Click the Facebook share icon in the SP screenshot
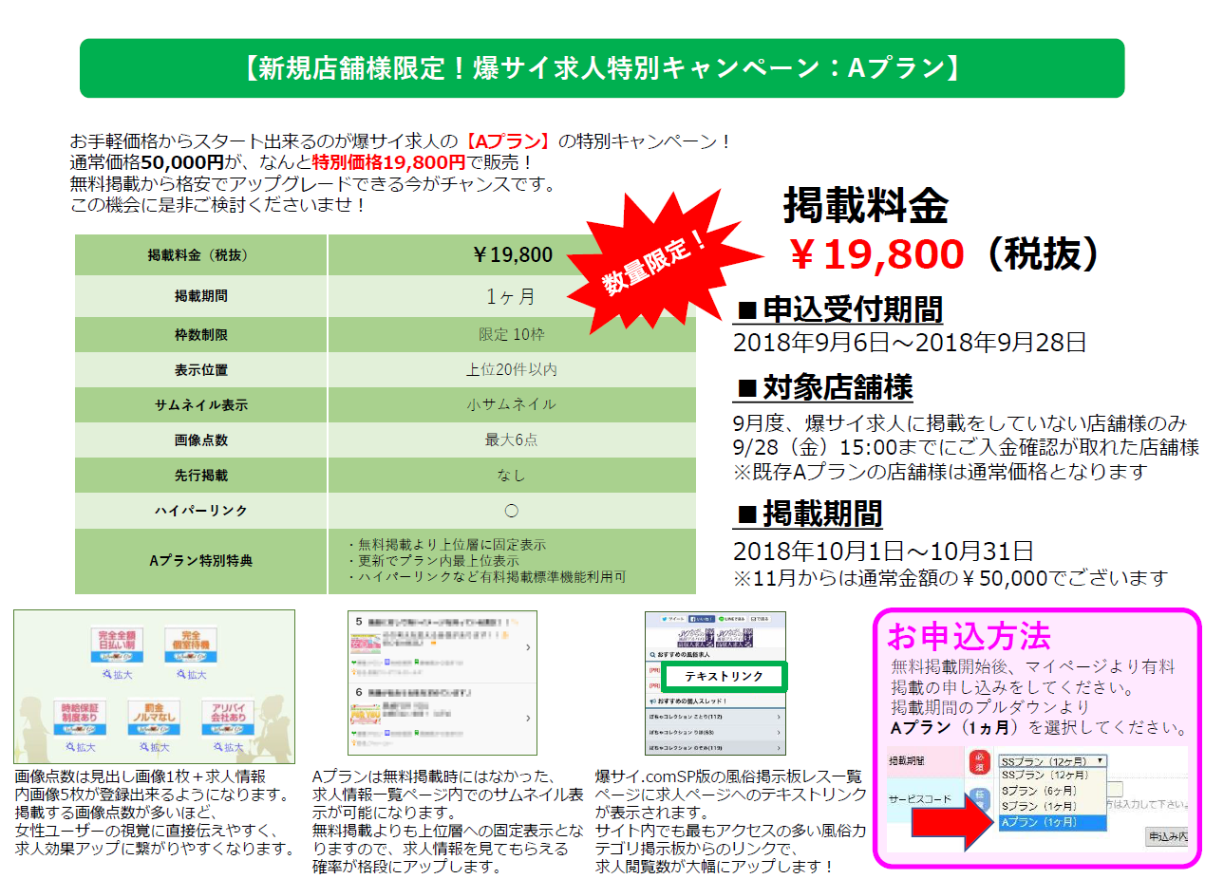This screenshot has width=1205, height=879. coord(701,619)
